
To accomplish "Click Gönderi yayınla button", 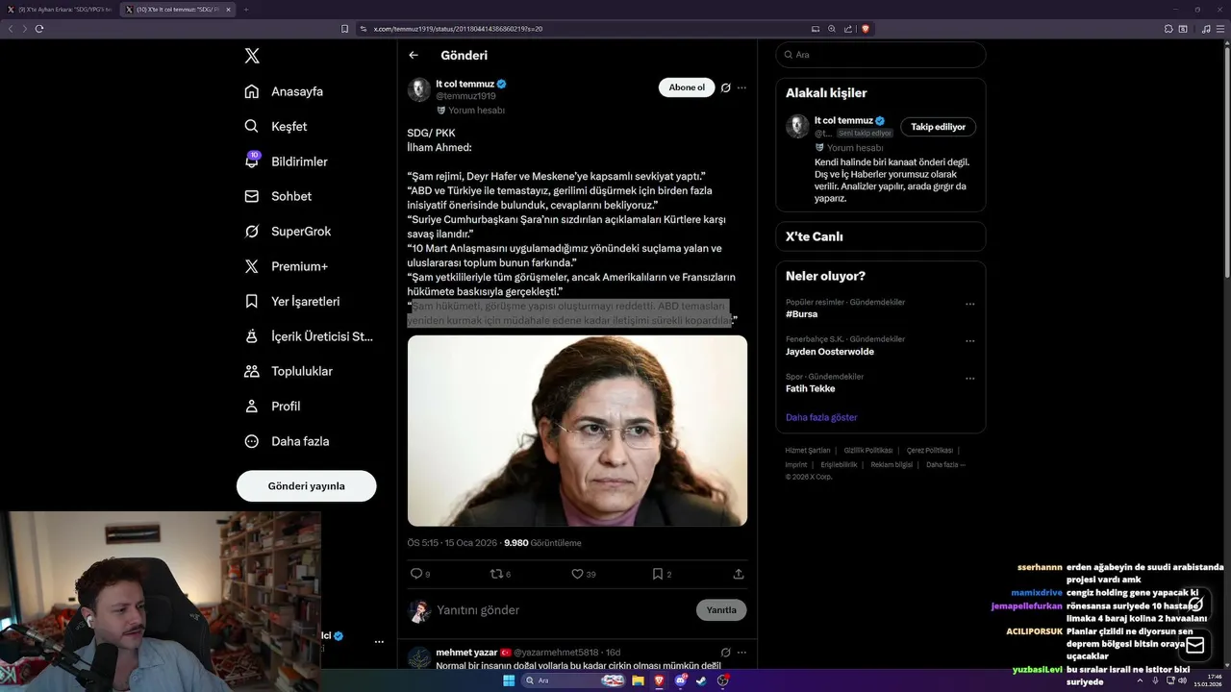I will click(x=306, y=486).
